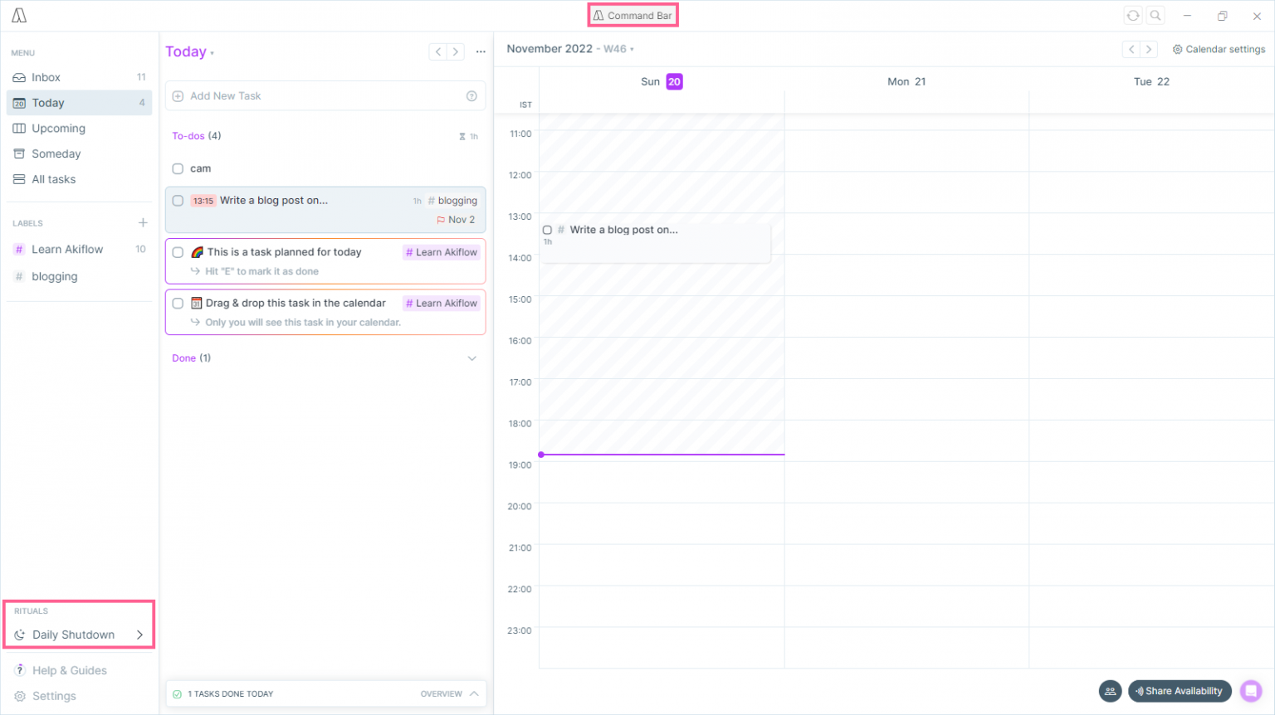Click the sync refresh icon in title bar
1275x715 pixels.
(x=1132, y=16)
